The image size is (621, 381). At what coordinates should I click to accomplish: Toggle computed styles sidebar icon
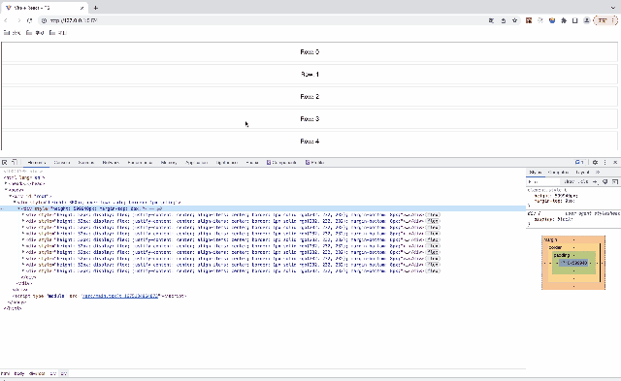(x=615, y=181)
